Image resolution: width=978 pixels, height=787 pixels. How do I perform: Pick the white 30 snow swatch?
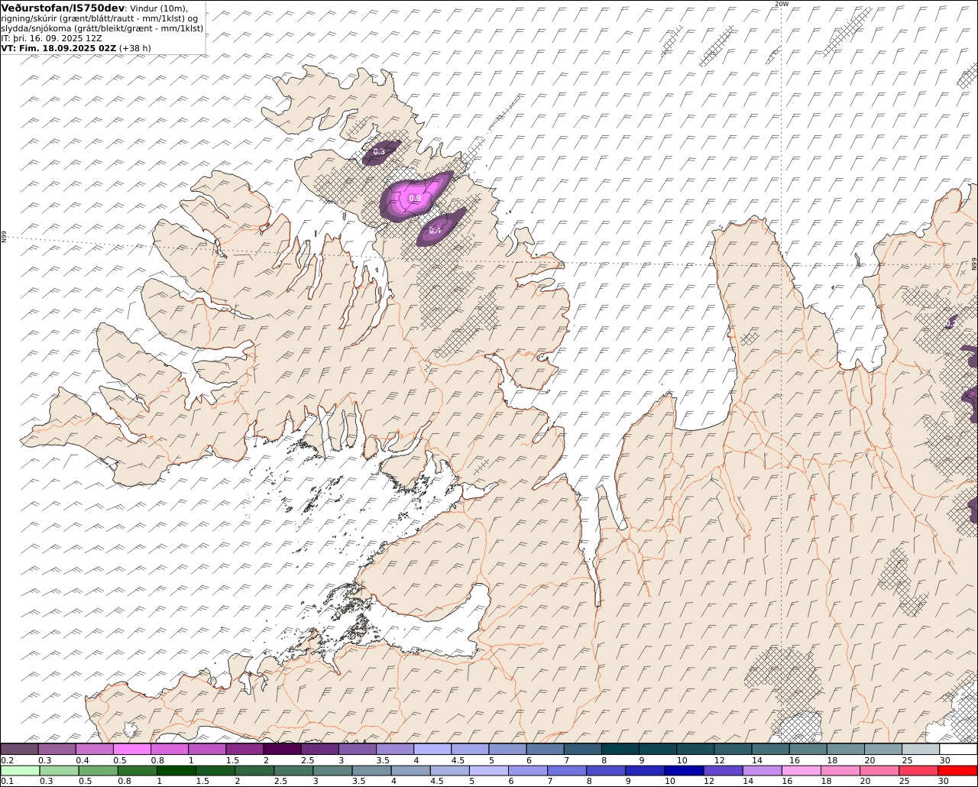[x=958, y=749]
